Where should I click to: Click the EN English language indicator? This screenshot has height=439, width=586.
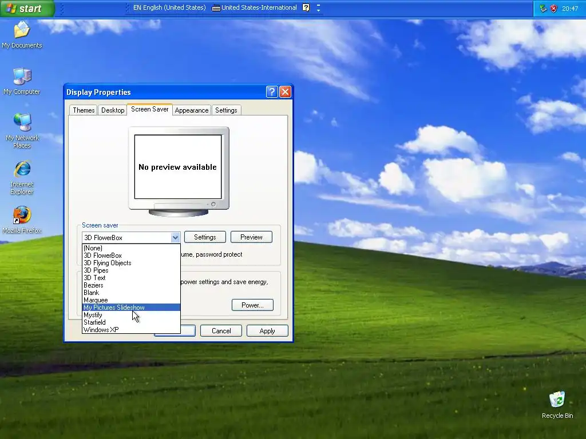tap(169, 7)
